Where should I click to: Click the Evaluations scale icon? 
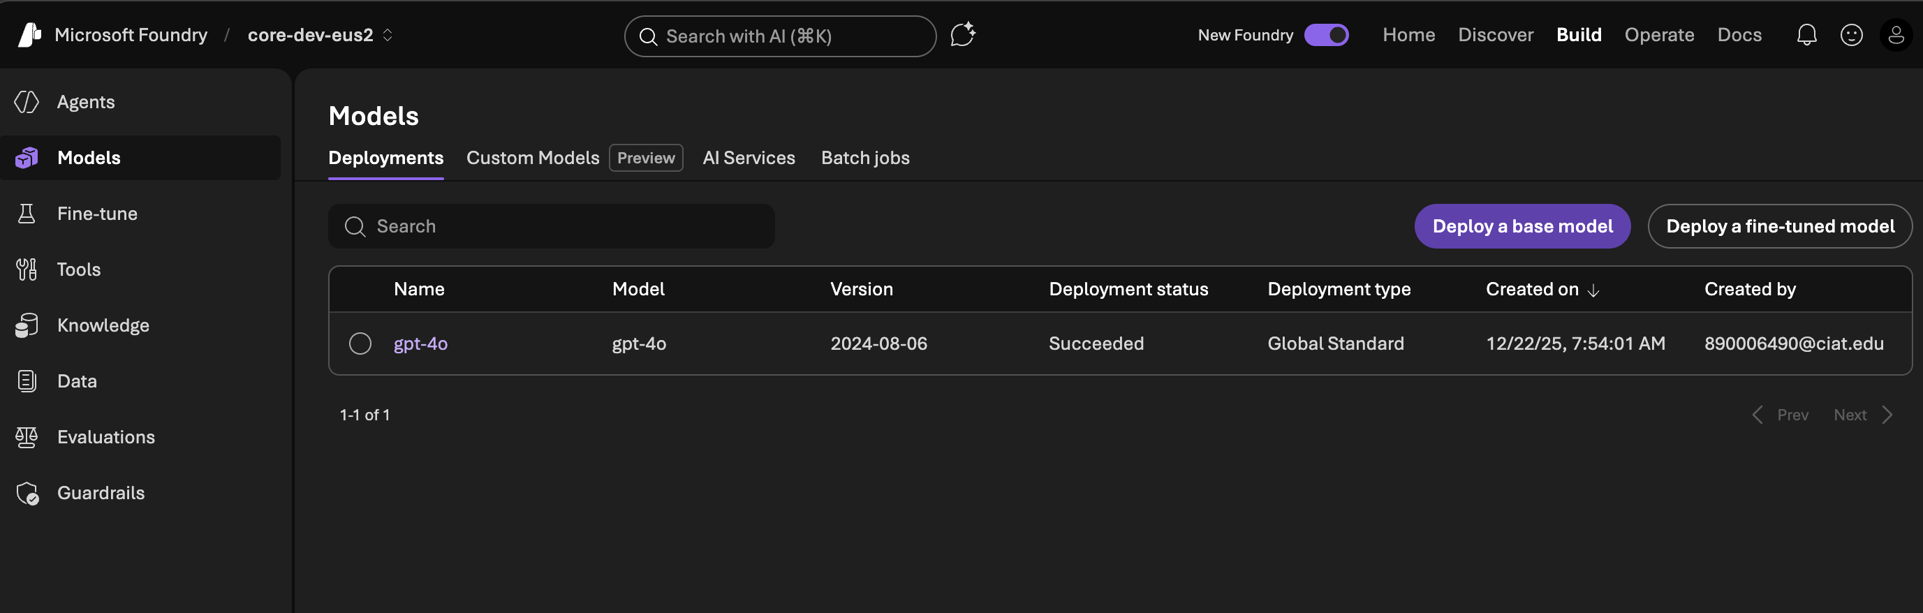point(27,437)
